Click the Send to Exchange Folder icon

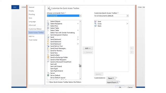tap(48, 57)
